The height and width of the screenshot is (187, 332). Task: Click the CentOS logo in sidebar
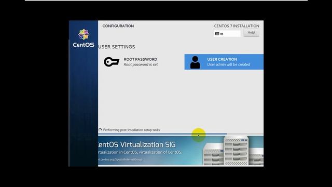pyautogui.click(x=84, y=38)
